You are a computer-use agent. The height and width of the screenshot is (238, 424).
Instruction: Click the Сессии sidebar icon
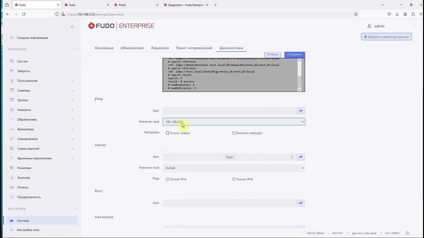12,61
